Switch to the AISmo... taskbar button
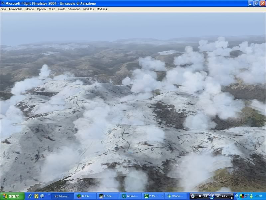The width and height of the screenshot is (266, 200). (x=130, y=196)
